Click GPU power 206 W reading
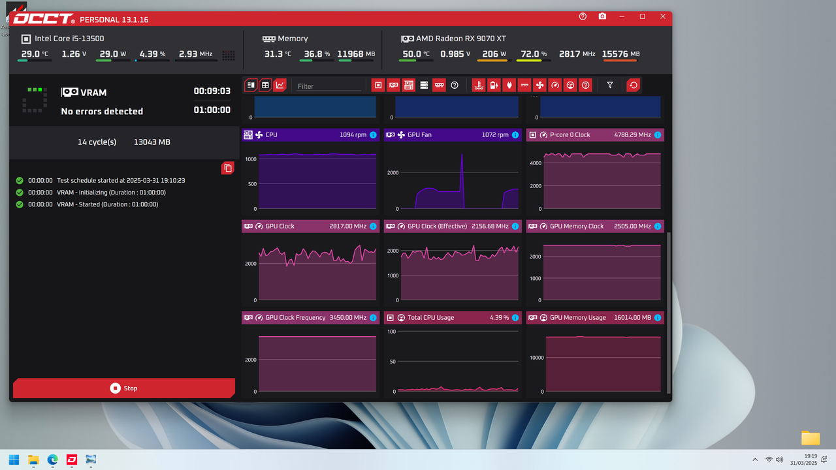 point(493,54)
